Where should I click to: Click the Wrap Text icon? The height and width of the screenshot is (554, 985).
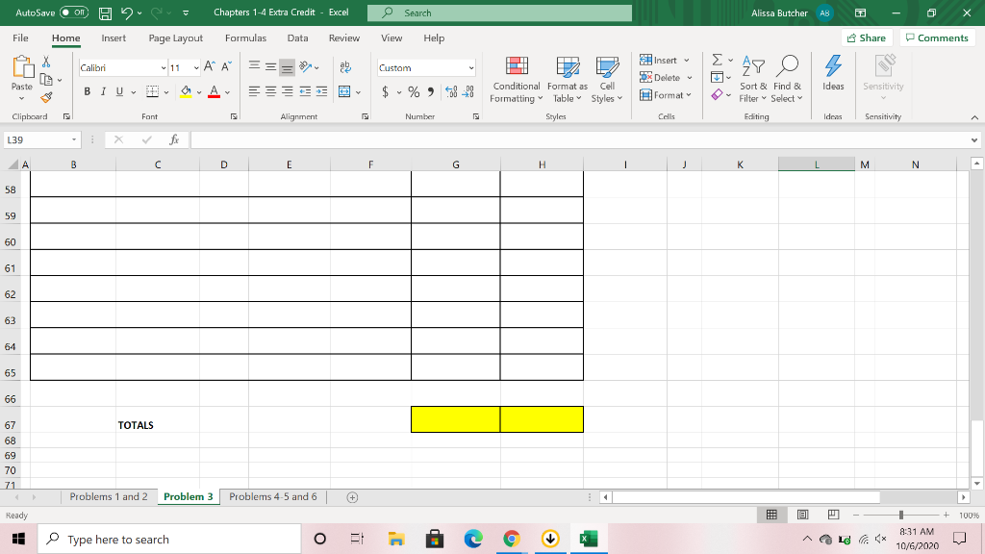click(345, 66)
